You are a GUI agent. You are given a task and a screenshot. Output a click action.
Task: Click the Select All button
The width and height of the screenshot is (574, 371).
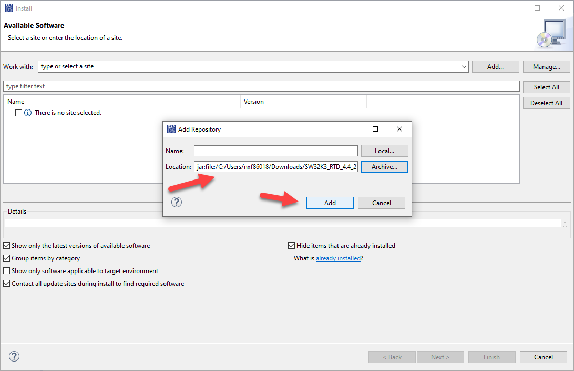(x=546, y=87)
